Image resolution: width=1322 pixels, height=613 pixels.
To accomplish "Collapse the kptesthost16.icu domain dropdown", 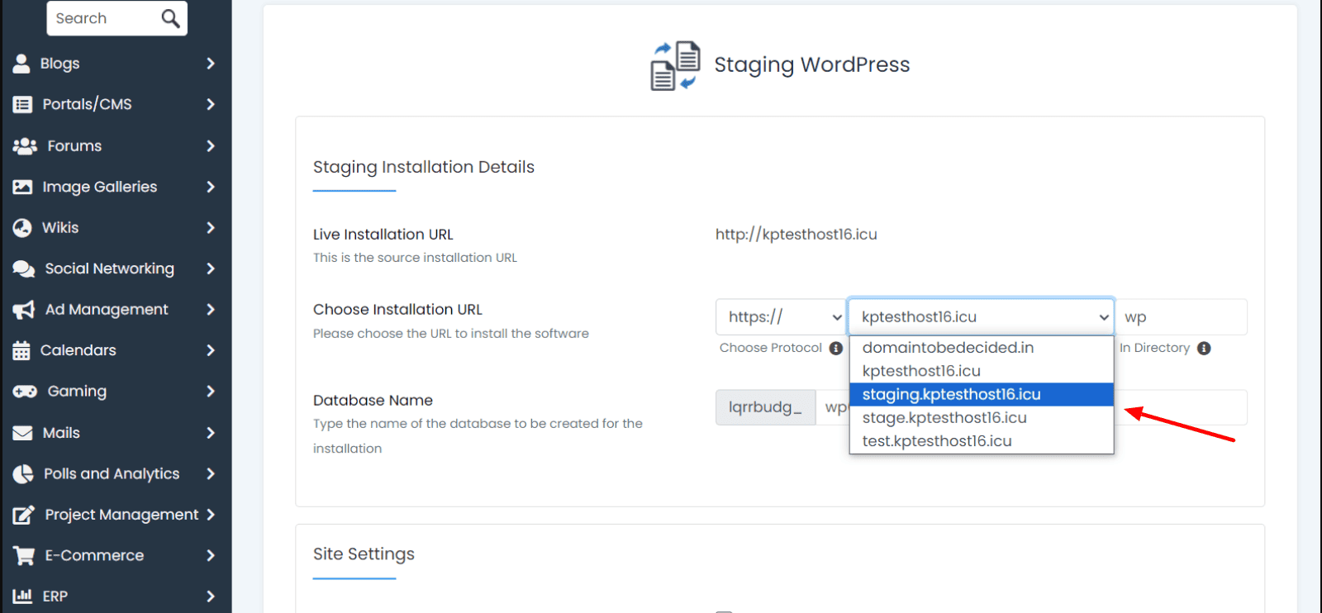I will pyautogui.click(x=981, y=317).
